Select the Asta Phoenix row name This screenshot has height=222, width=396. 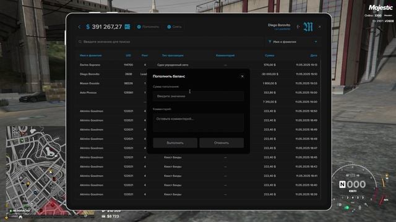[88, 92]
